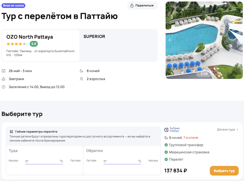This screenshot has width=244, height=181.
Task: Click the person icon beside 2 взрослых
Action: coord(82,79)
